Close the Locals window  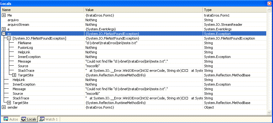tap(270, 3)
